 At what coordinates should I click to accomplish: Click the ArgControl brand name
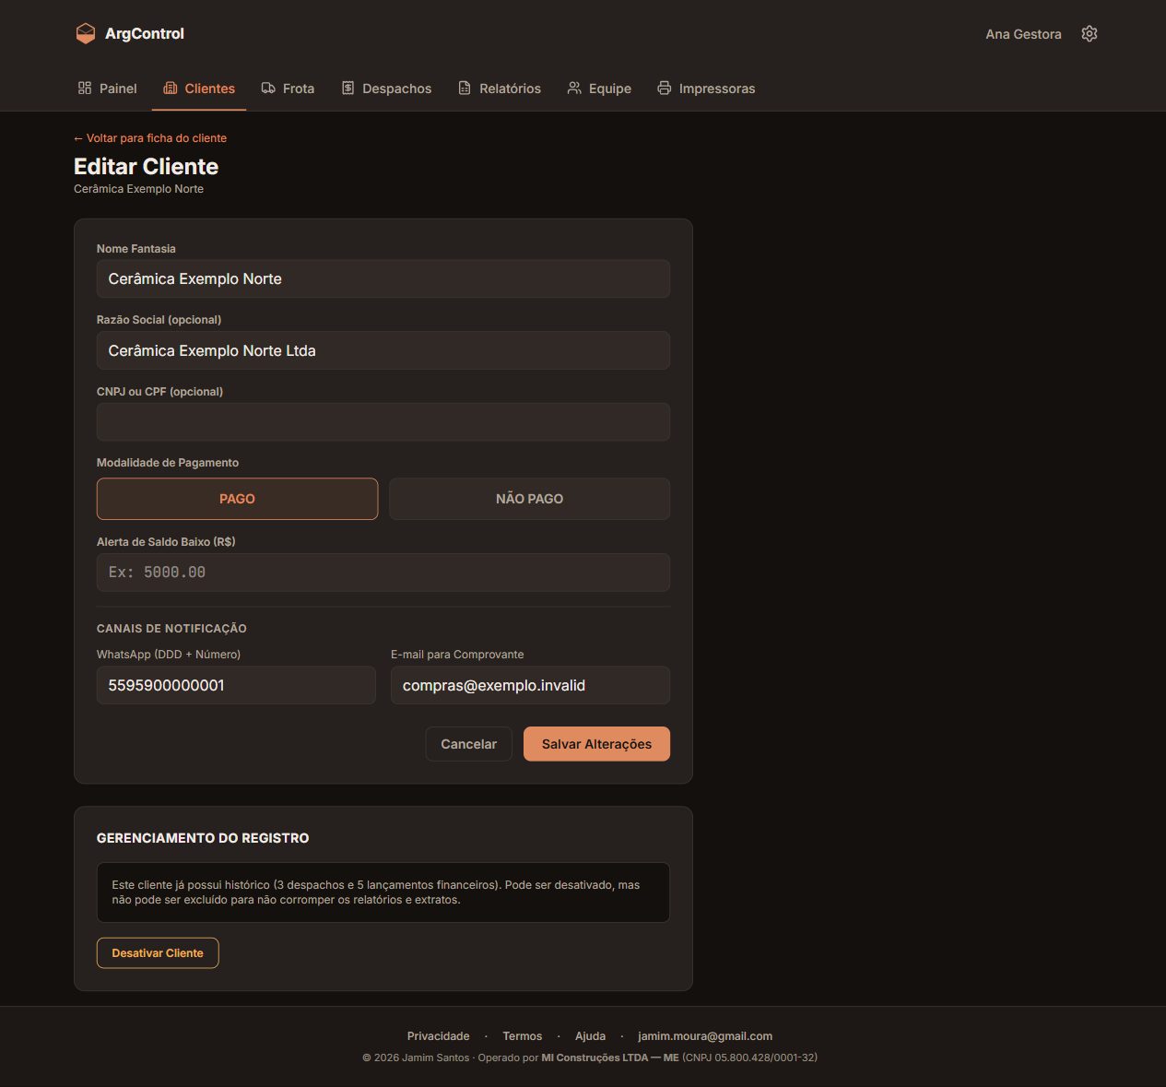tap(145, 33)
